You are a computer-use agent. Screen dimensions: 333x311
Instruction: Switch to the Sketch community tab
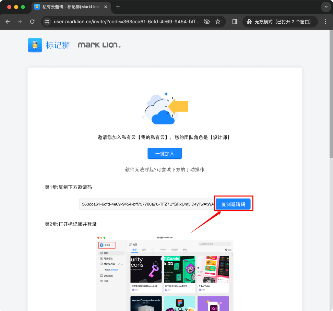click(163, 250)
